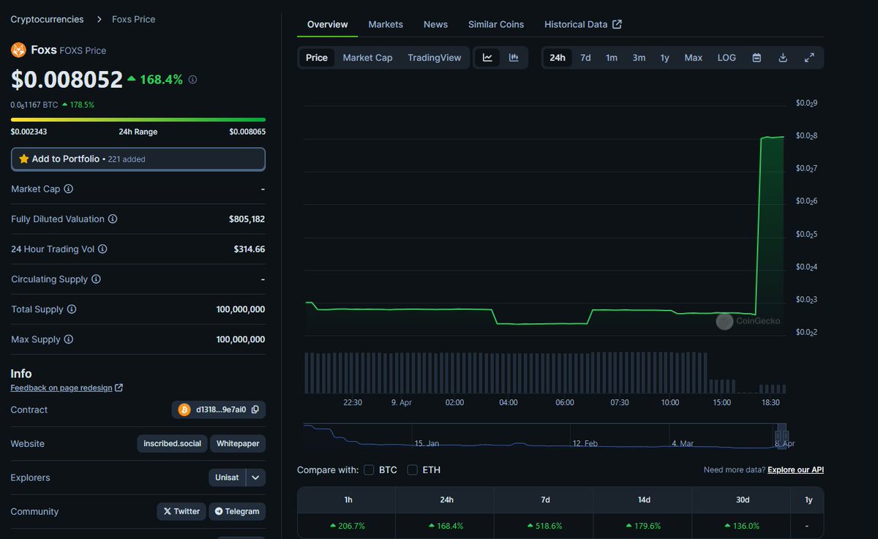Viewport: 878px width, 539px height.
Task: Open the News tab
Action: [435, 24]
